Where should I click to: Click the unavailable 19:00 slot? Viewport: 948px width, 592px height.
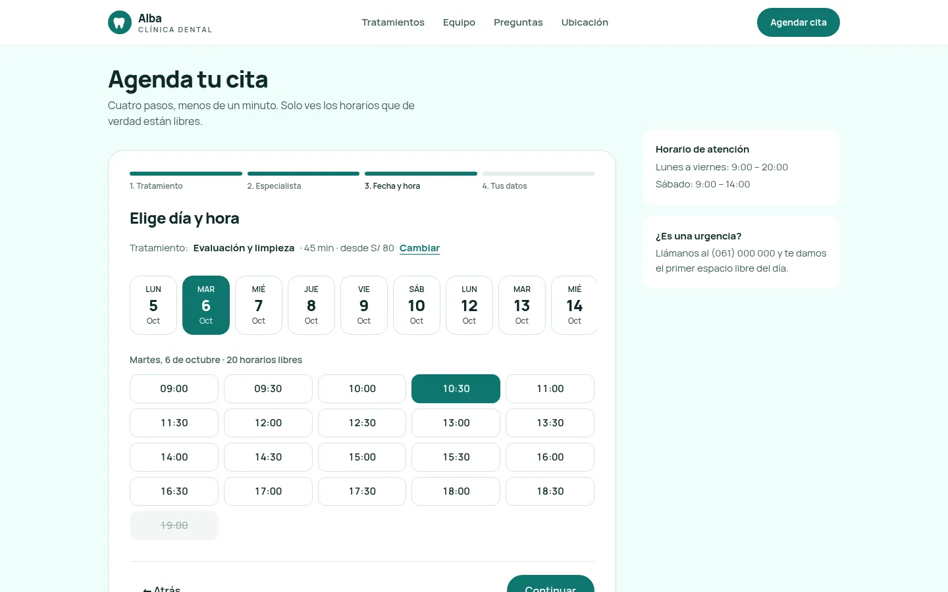point(174,526)
